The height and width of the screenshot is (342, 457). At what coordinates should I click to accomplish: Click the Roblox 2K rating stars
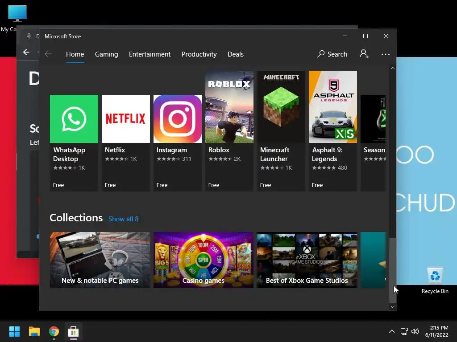click(x=220, y=159)
